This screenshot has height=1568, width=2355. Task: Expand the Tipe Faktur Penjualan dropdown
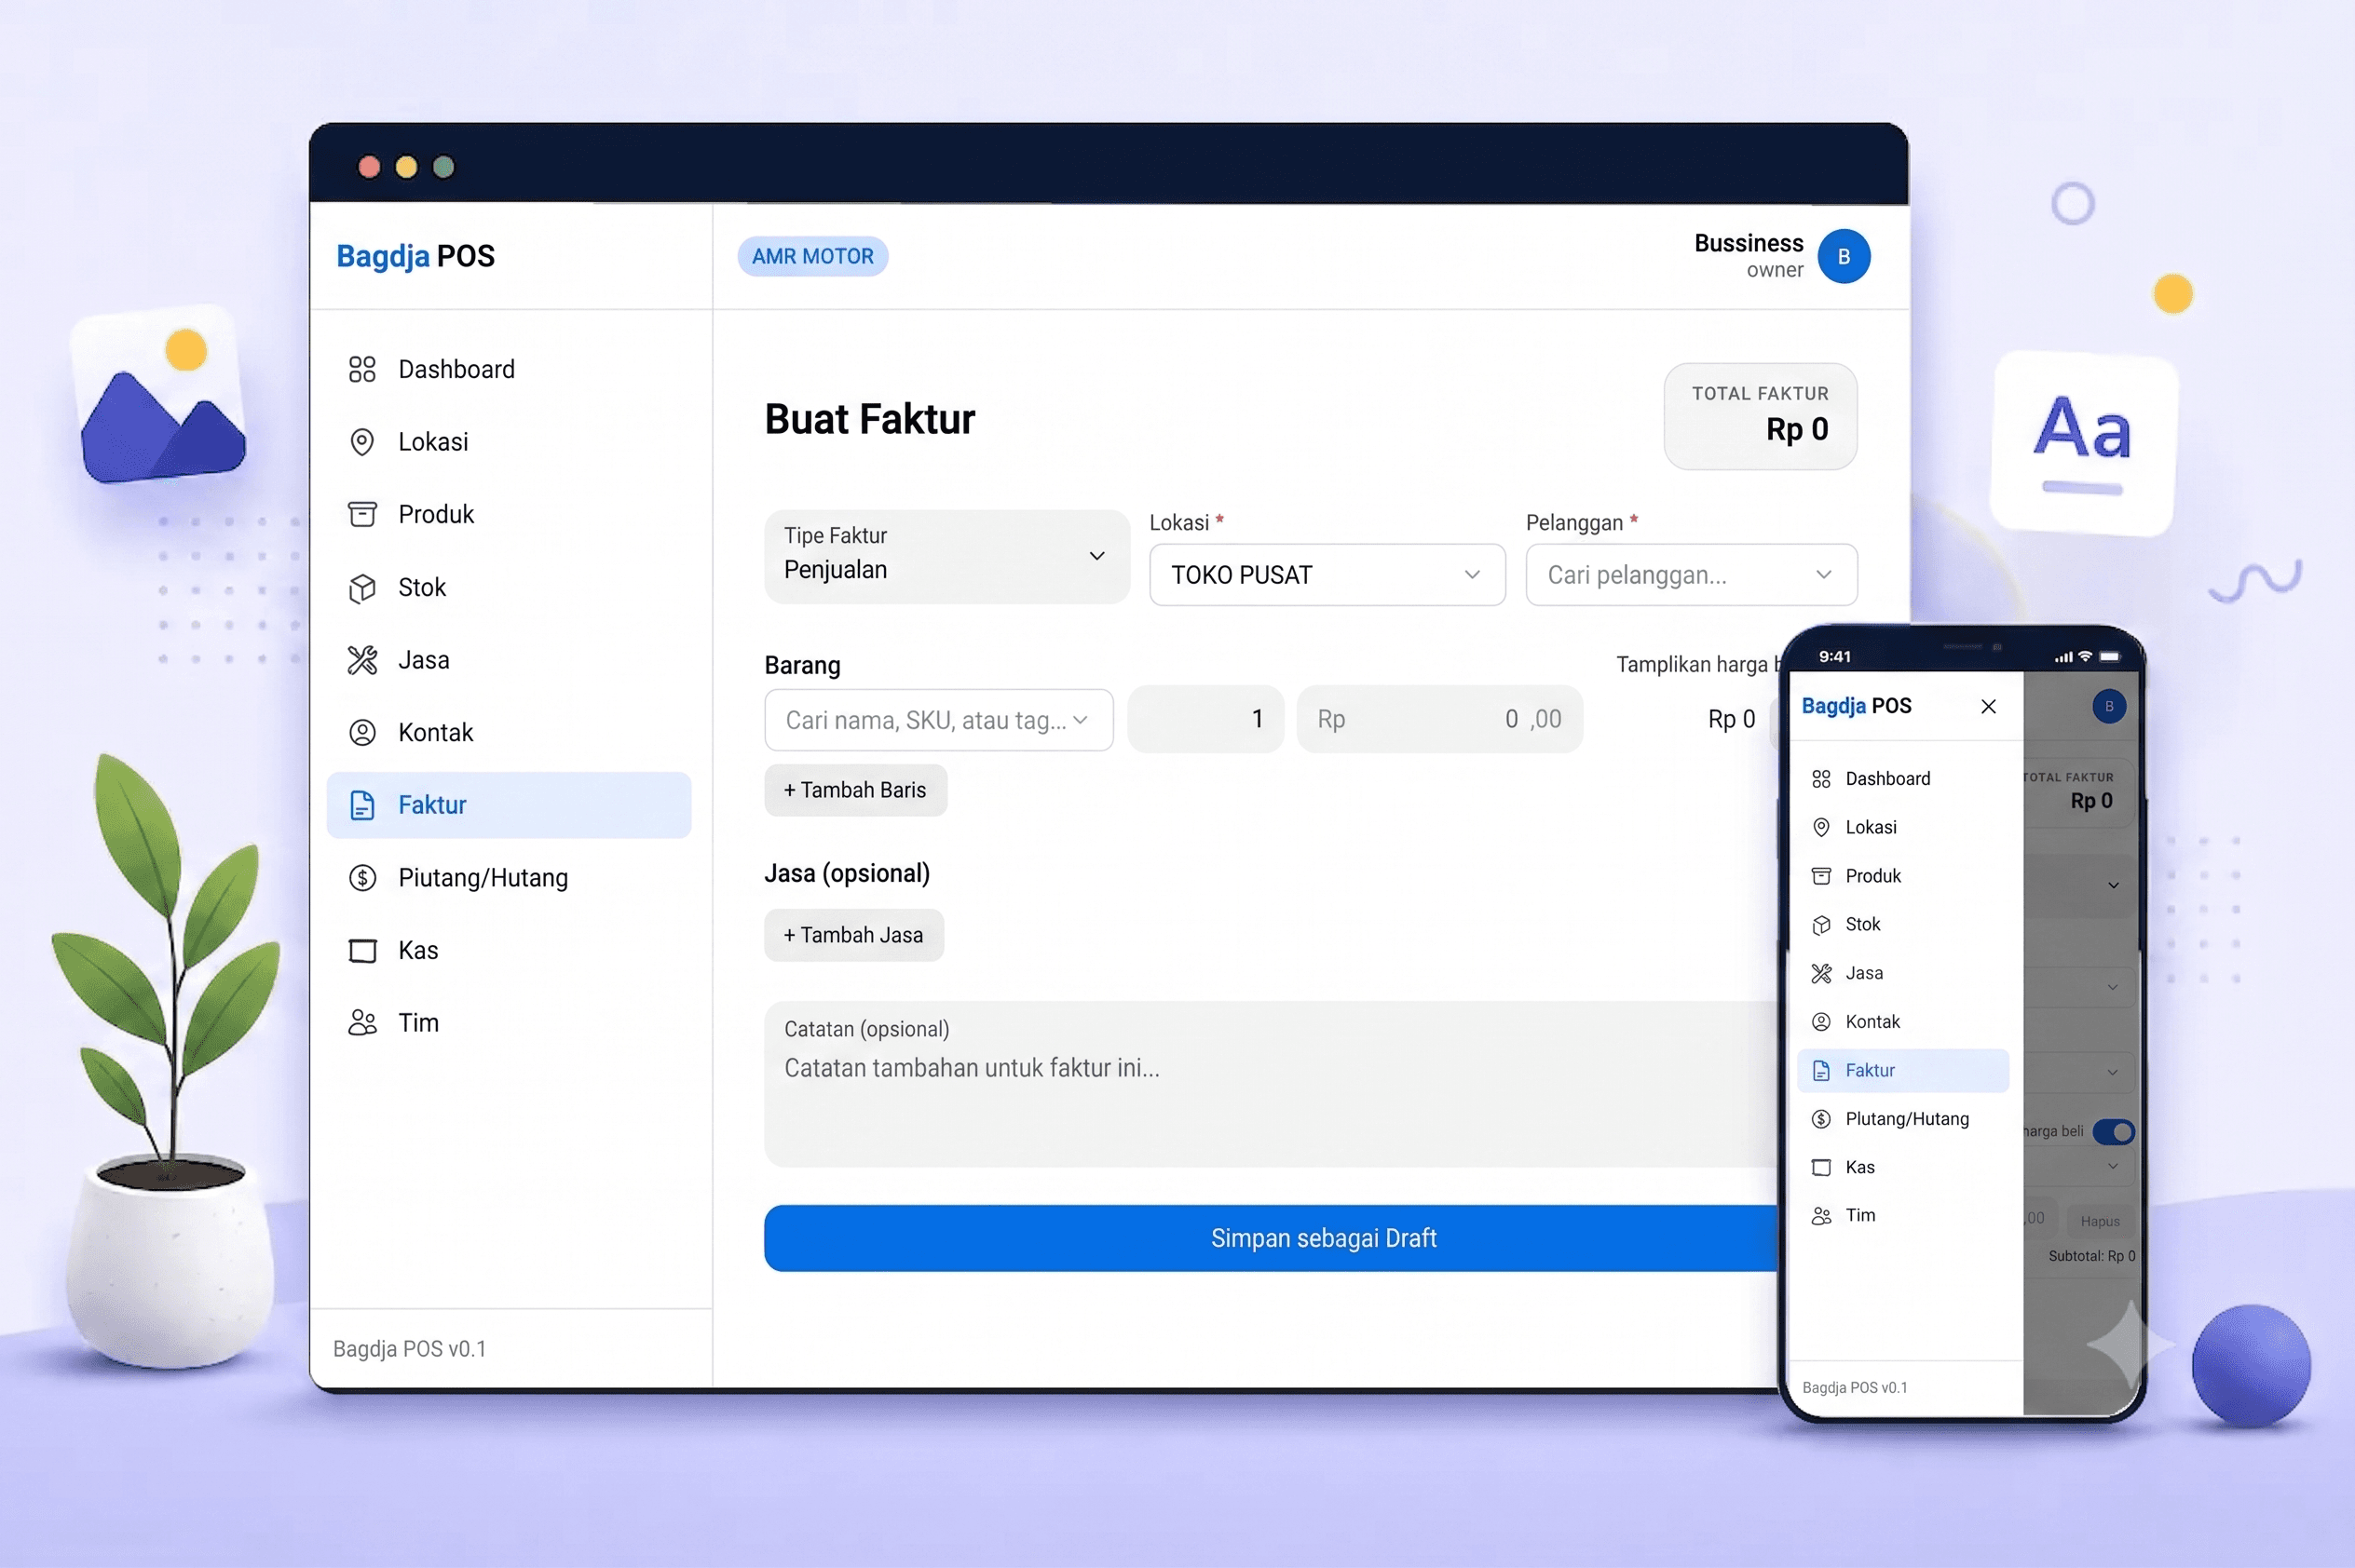[946, 556]
